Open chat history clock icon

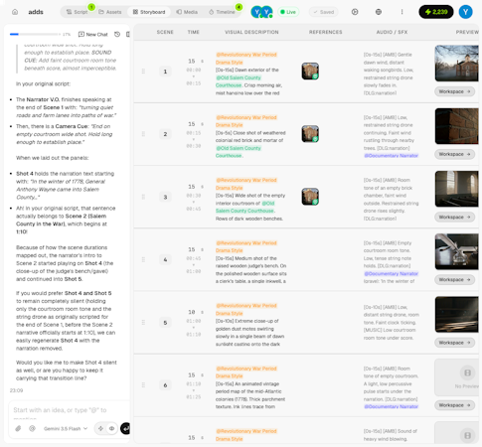point(117,34)
